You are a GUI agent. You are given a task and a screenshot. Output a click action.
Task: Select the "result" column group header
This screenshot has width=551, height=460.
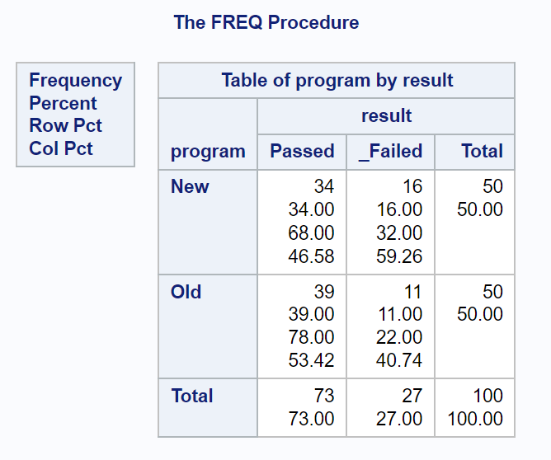point(386,116)
